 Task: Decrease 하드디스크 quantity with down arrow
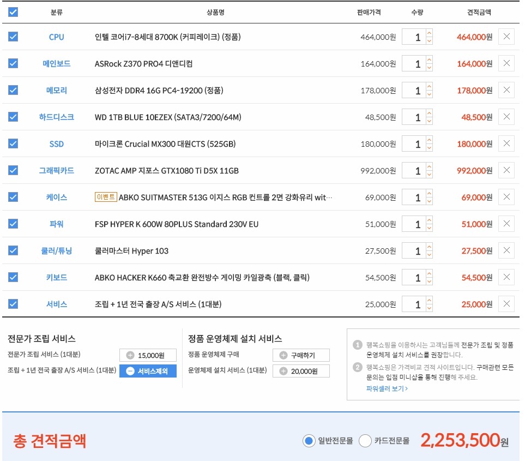pyautogui.click(x=429, y=121)
